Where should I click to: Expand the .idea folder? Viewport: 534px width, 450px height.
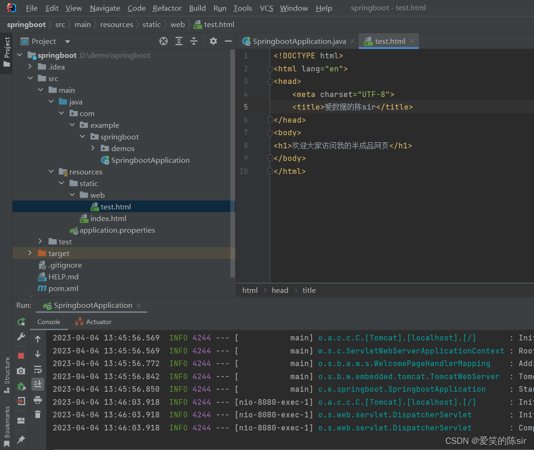tap(30, 67)
